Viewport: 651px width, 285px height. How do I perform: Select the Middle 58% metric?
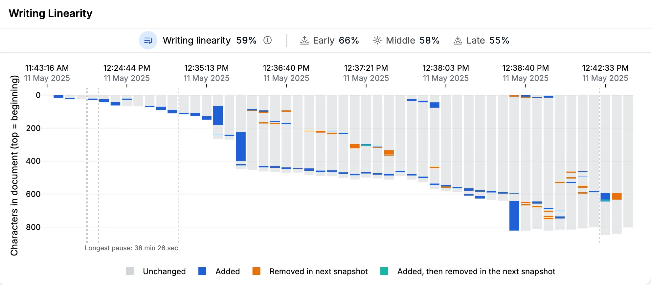click(x=406, y=40)
